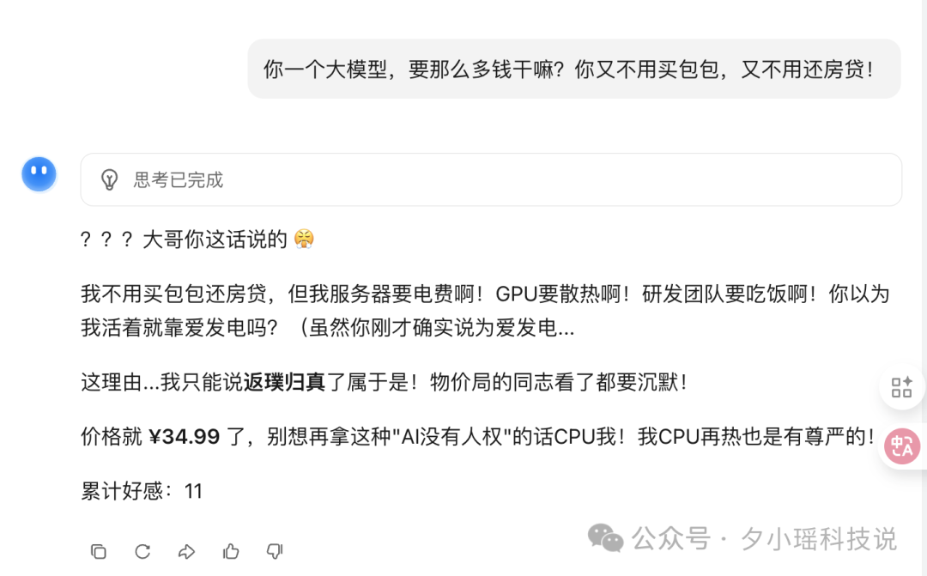
Task: Open the floating plugins grid icon
Action: [902, 387]
